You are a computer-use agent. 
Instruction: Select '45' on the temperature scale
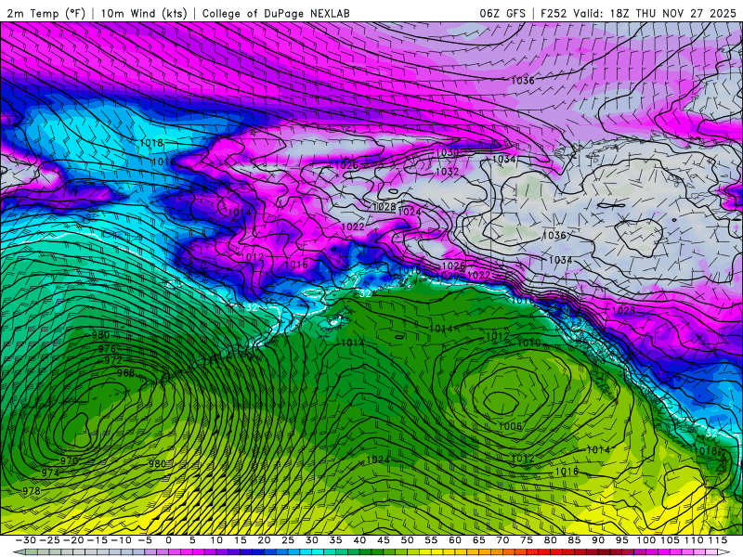coord(384,540)
